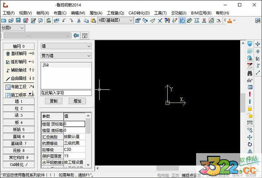This screenshot has height=178, width=262.
Task: Click the canvas horizontal scrollbar left arrow
Action: pos(97,168)
